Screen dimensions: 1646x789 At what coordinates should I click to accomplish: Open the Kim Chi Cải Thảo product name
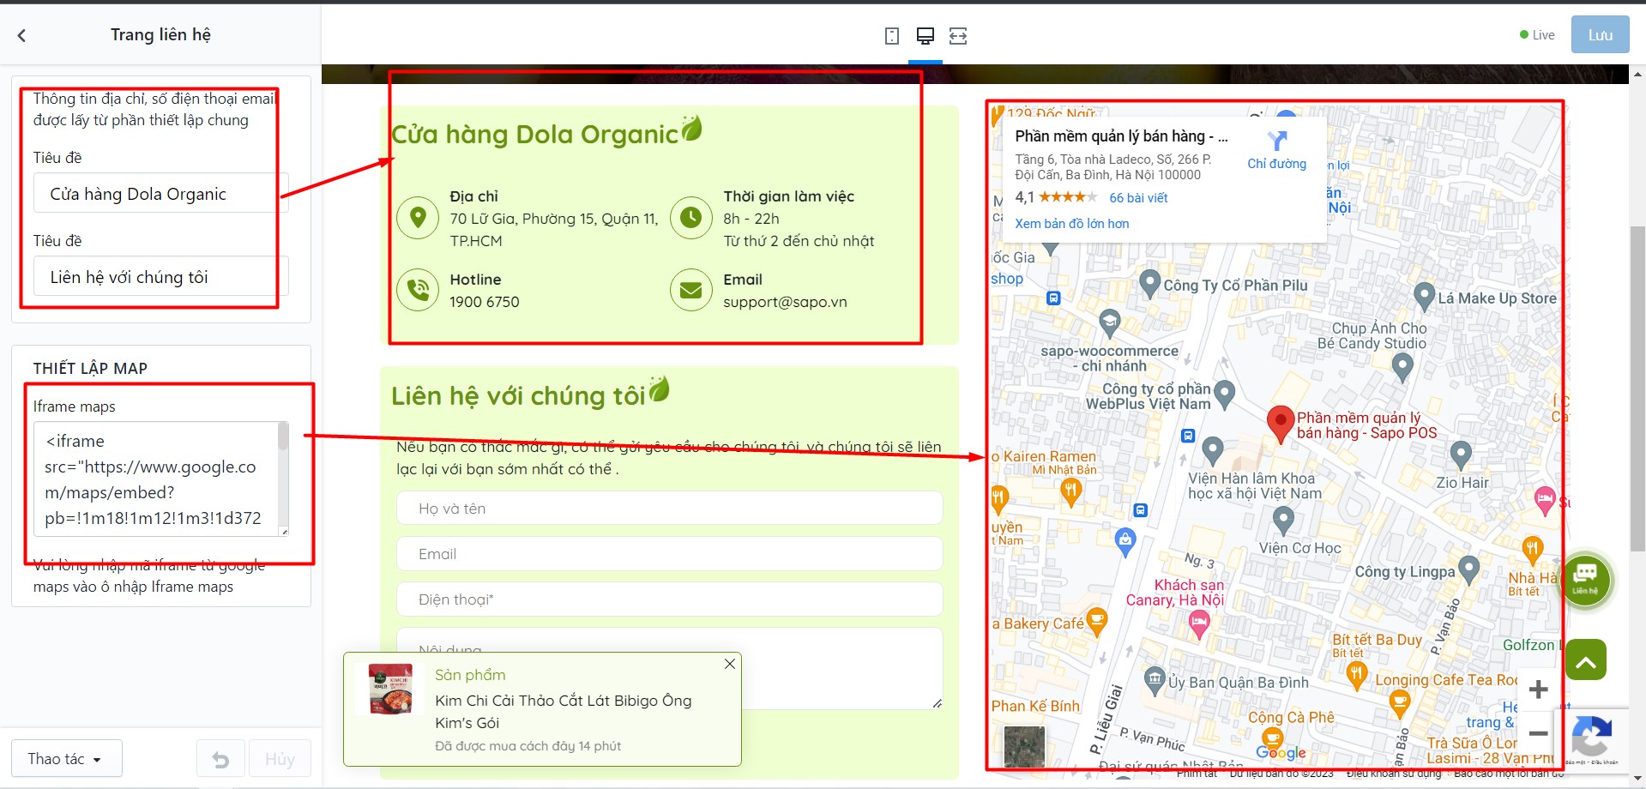pyautogui.click(x=563, y=712)
